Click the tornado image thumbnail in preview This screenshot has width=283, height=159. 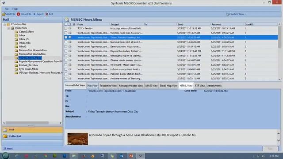(x=78, y=139)
